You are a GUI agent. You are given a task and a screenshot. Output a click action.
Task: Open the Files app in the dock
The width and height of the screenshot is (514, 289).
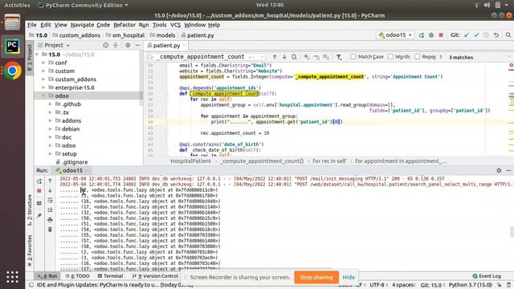(x=12, y=22)
